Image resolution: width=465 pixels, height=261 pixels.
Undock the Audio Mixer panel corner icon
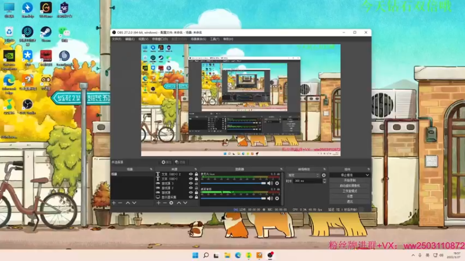281,169
